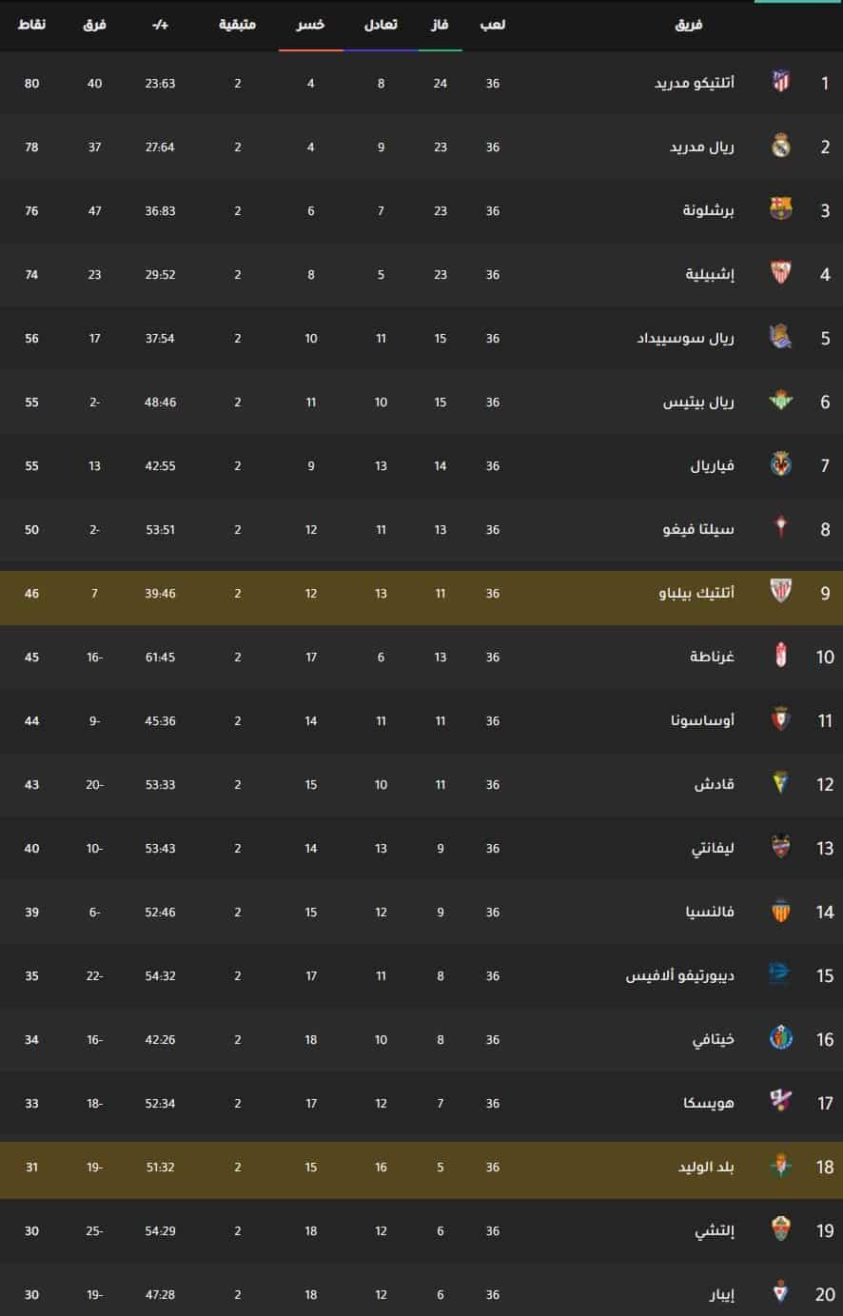The image size is (843, 1316).
Task: Open بلد الوليد team name link
Action: click(706, 1168)
